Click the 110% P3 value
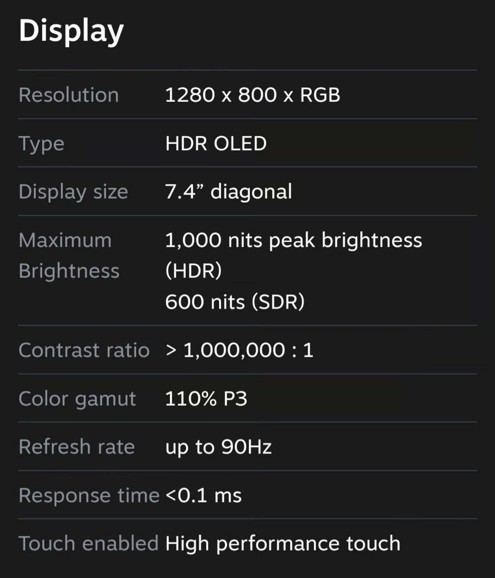Screen dimensions: 495x578 tap(206, 399)
